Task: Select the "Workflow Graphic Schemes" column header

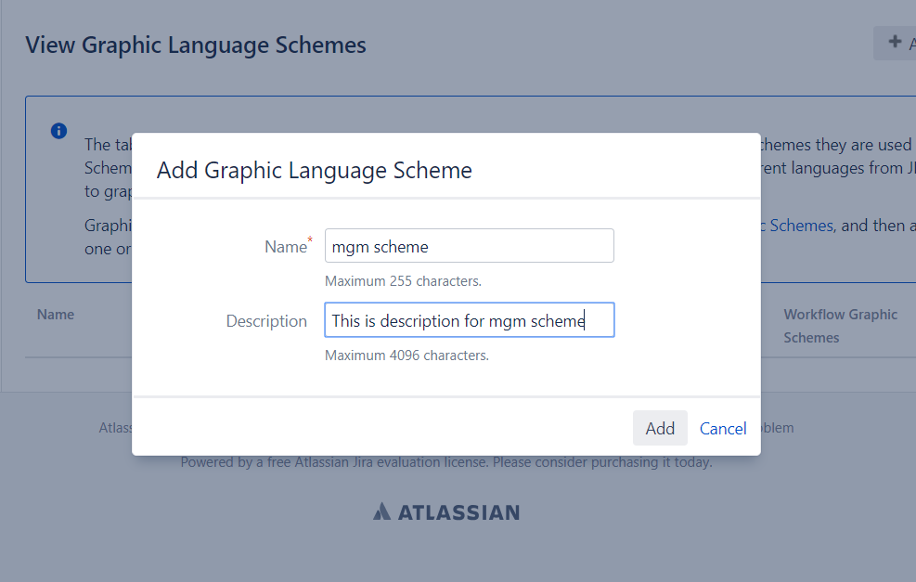Action: (x=840, y=326)
